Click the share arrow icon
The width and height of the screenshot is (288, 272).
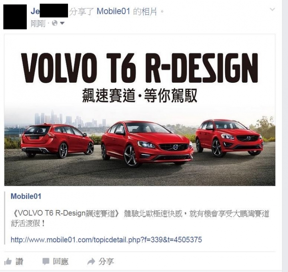(91, 261)
